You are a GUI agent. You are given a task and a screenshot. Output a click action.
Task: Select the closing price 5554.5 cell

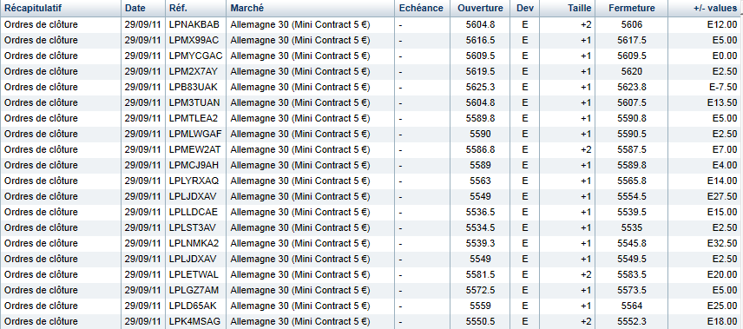632,197
